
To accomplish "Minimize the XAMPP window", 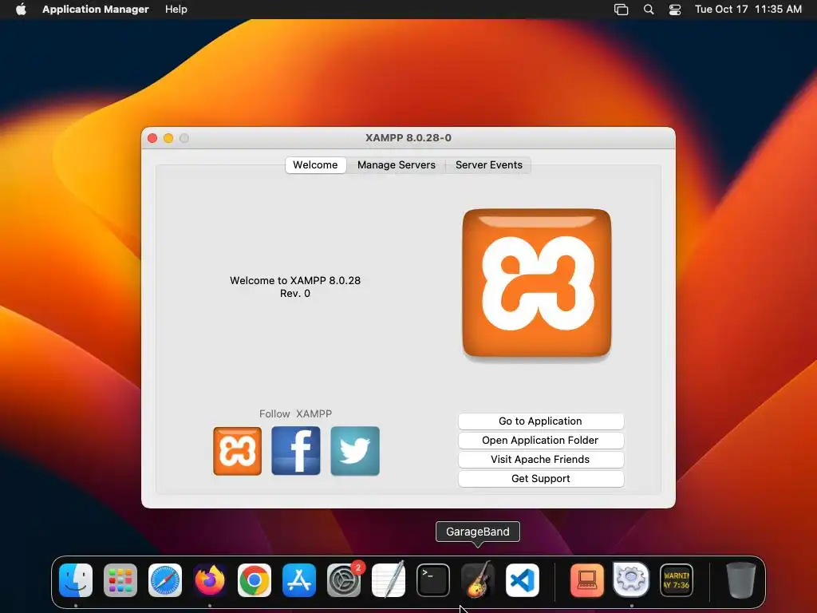I will (x=168, y=138).
